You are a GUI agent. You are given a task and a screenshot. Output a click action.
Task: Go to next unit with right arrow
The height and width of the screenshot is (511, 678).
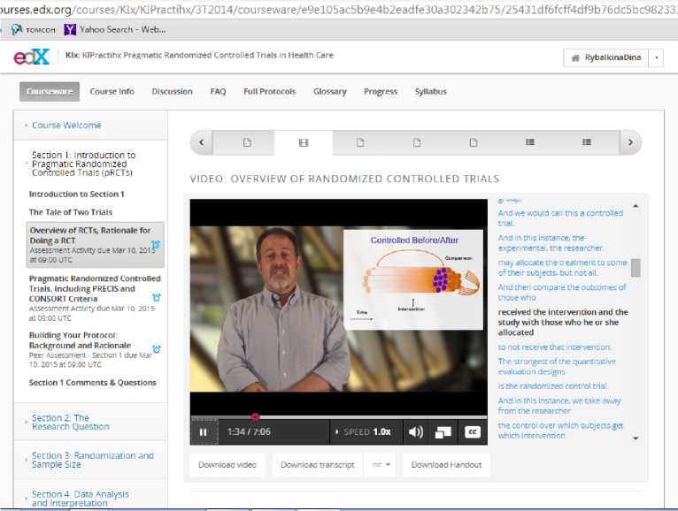[x=629, y=142]
